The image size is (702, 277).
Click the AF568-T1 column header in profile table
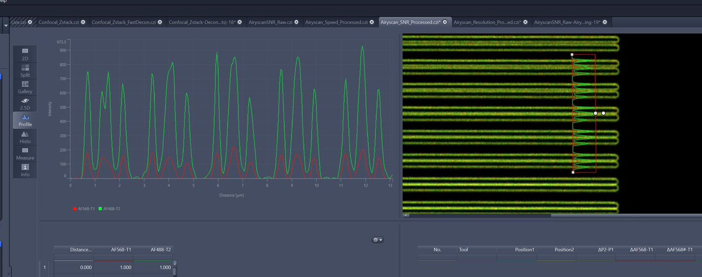[x=112, y=250]
